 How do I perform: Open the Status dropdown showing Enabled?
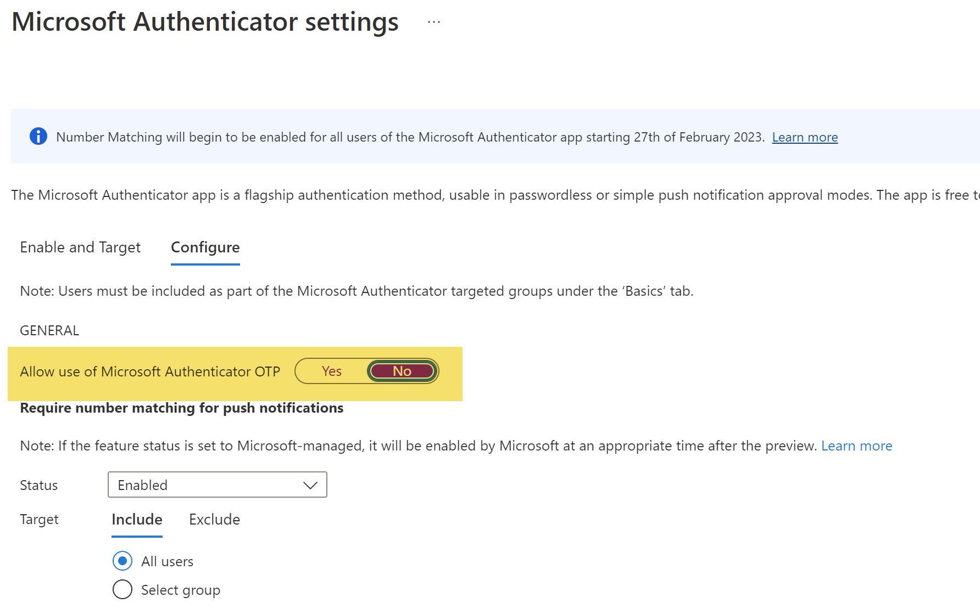point(217,485)
